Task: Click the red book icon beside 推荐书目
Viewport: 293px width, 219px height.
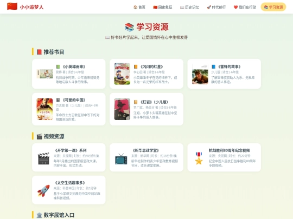Action: [39, 52]
